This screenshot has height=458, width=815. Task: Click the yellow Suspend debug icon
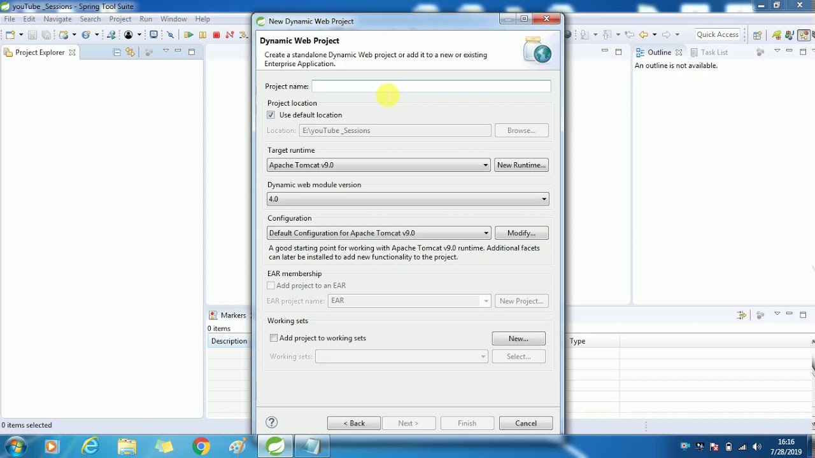point(202,35)
